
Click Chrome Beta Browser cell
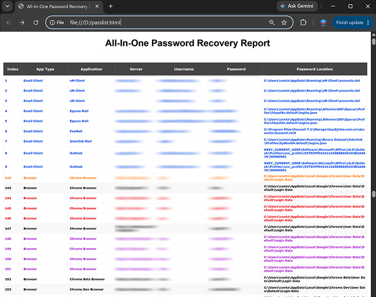coord(87,280)
